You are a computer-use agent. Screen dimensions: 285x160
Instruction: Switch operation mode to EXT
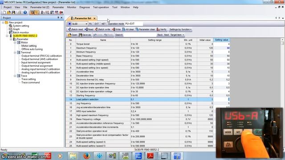click(x=97, y=24)
